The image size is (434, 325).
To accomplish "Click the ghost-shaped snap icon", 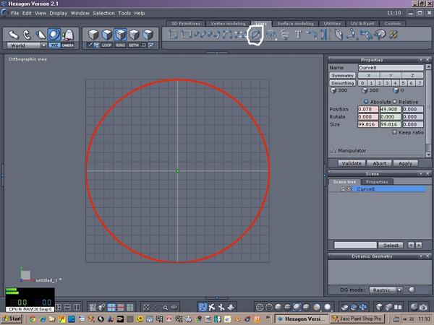I will coord(68,35).
